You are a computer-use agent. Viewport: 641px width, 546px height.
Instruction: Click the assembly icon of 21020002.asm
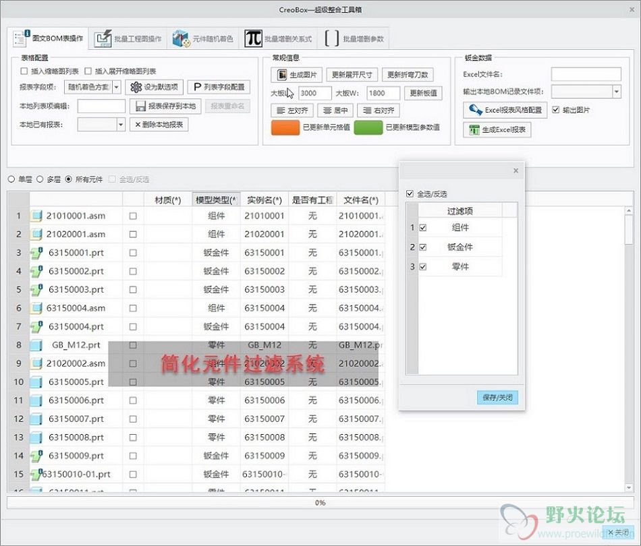(x=36, y=363)
